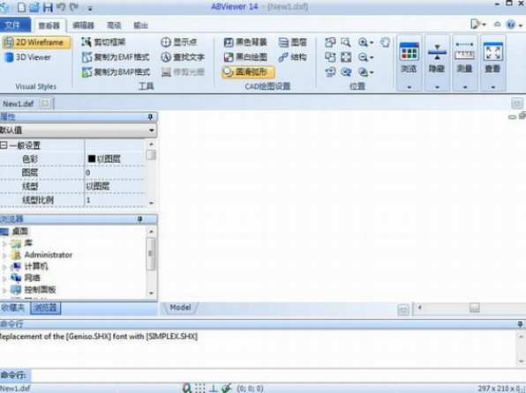Click the Open file icon in quick access toolbar
Screen dimensions: 526x393
[x=34, y=7]
